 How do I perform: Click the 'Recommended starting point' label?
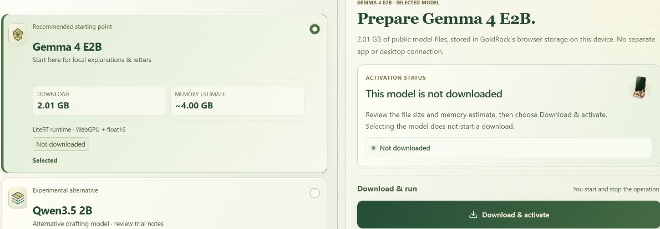coord(73,27)
